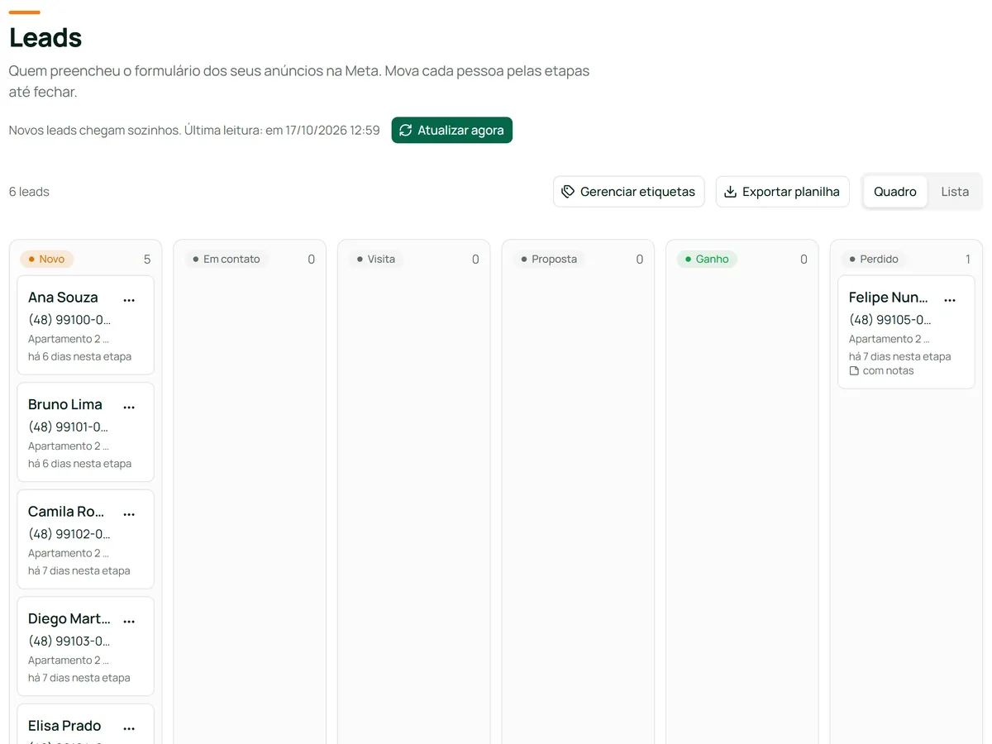Open the Felipe Nun... lead name
Screen dimensions: 992x744
coord(889,298)
